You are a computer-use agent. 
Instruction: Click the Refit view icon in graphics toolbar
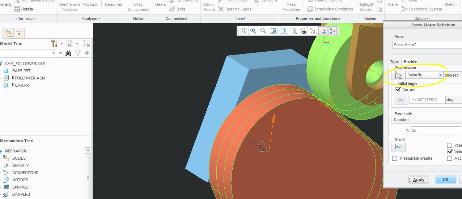point(243,31)
